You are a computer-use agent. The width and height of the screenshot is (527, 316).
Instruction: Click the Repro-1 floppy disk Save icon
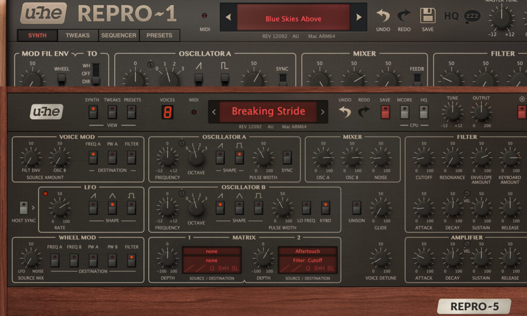click(427, 16)
